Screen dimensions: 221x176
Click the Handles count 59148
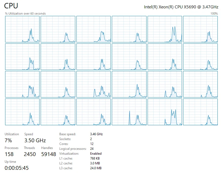click(49, 154)
